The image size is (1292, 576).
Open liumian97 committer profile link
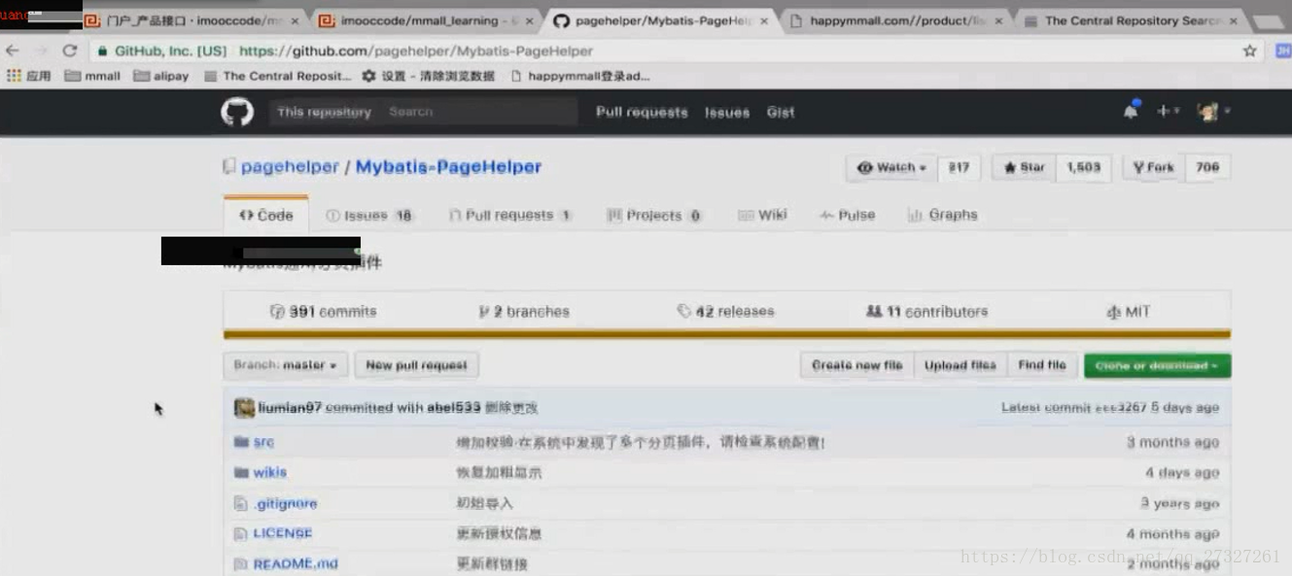(289, 408)
